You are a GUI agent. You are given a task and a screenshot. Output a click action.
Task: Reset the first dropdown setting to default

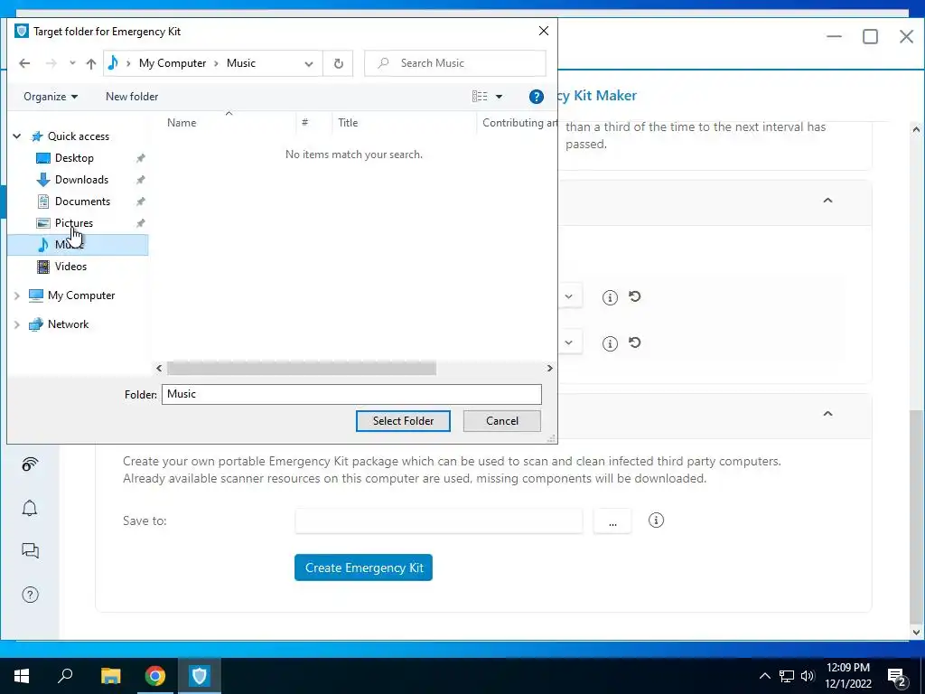tap(635, 296)
